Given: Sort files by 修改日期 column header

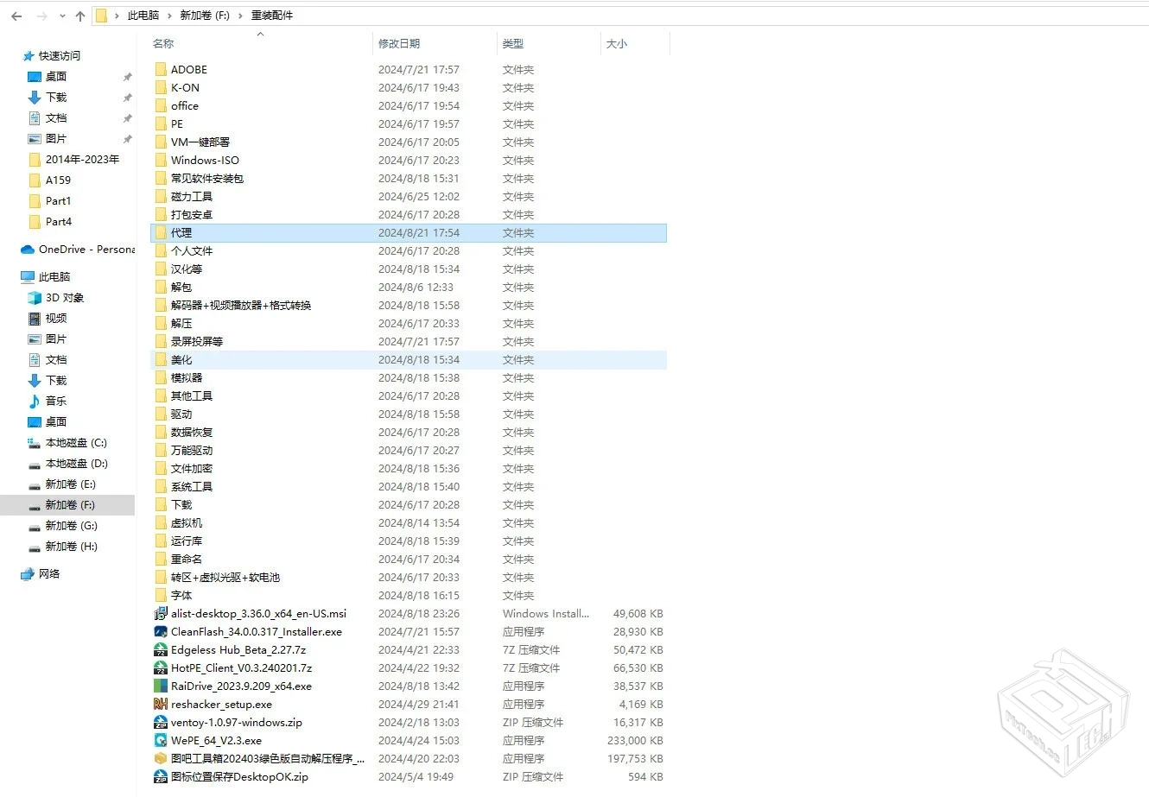Looking at the screenshot, I should pos(399,43).
